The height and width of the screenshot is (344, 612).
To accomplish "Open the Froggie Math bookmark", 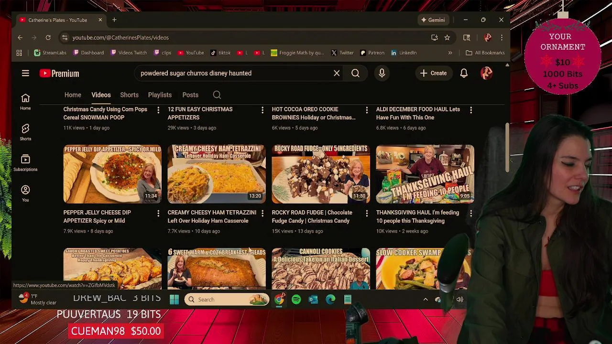I will pyautogui.click(x=296, y=53).
